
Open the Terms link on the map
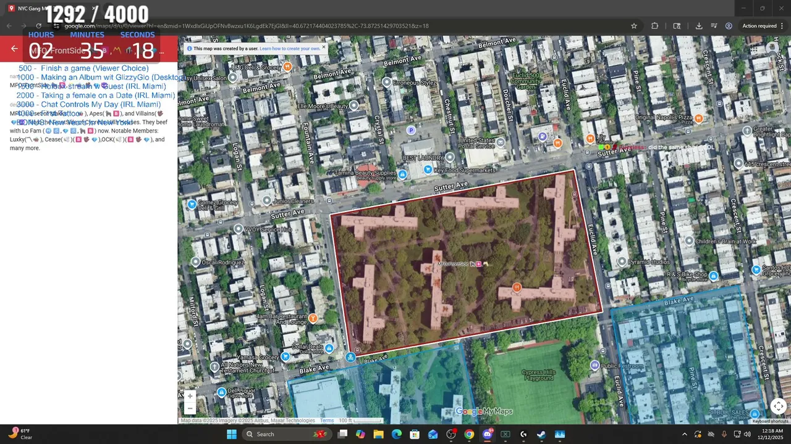tap(327, 421)
